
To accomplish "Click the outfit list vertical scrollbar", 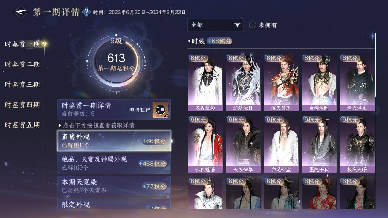I will tap(375, 65).
